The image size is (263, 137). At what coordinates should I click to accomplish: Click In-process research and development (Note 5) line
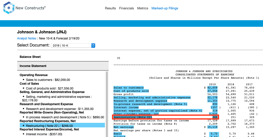tap(150, 104)
